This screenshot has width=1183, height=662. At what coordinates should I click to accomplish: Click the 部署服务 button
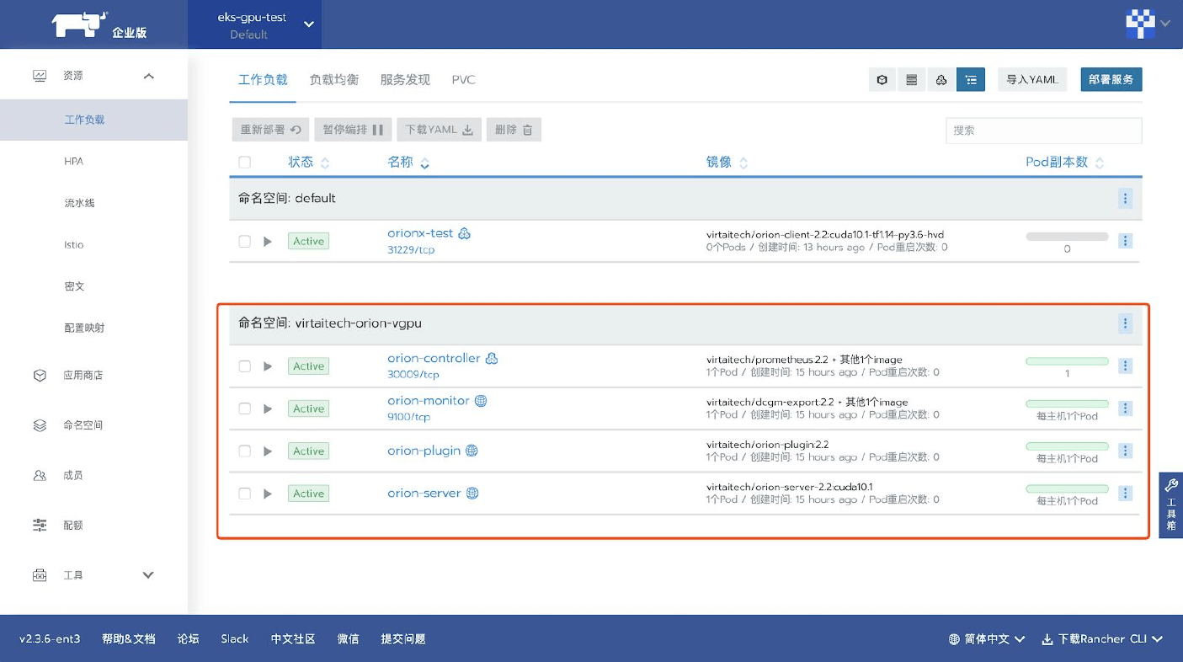[x=1111, y=80]
